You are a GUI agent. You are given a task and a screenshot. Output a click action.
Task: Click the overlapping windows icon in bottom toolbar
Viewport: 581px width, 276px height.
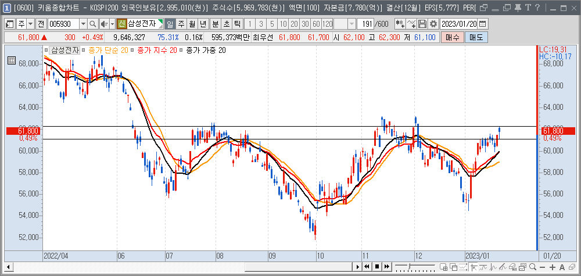pos(454,267)
